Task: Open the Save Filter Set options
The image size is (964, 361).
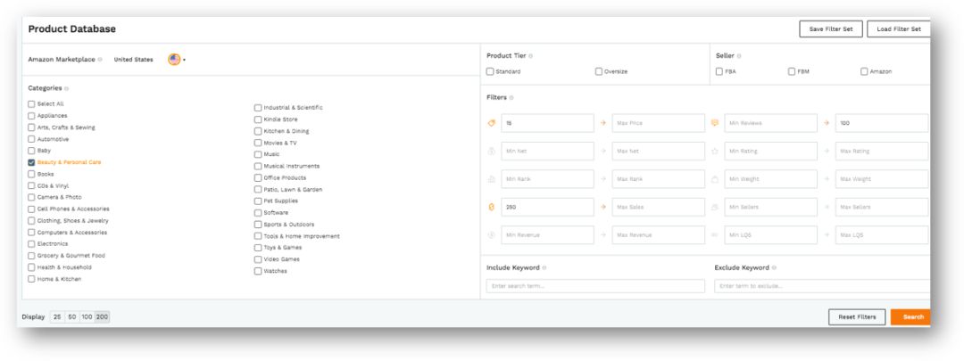Action: pyautogui.click(x=830, y=29)
